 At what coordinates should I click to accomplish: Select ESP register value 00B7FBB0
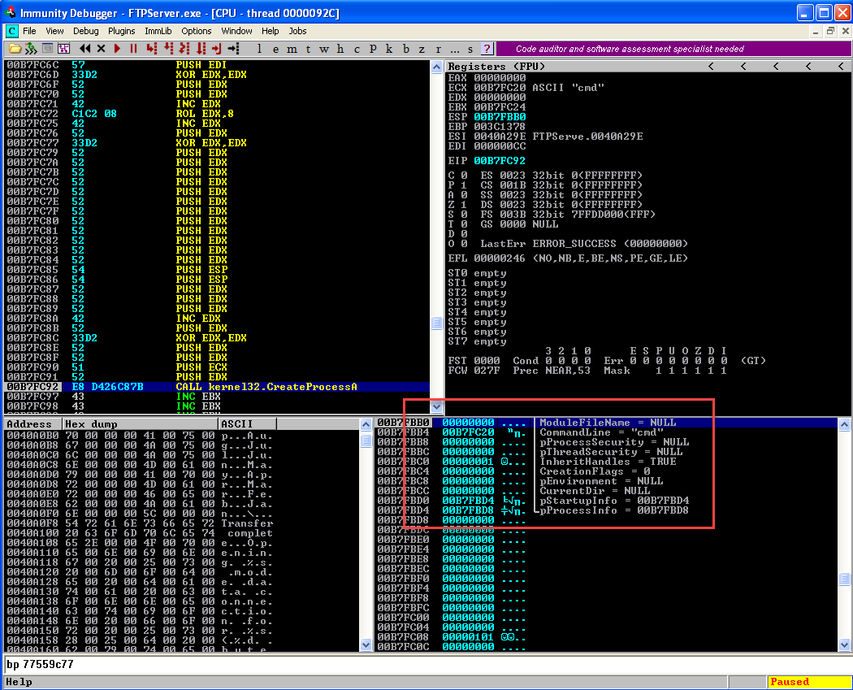point(500,117)
